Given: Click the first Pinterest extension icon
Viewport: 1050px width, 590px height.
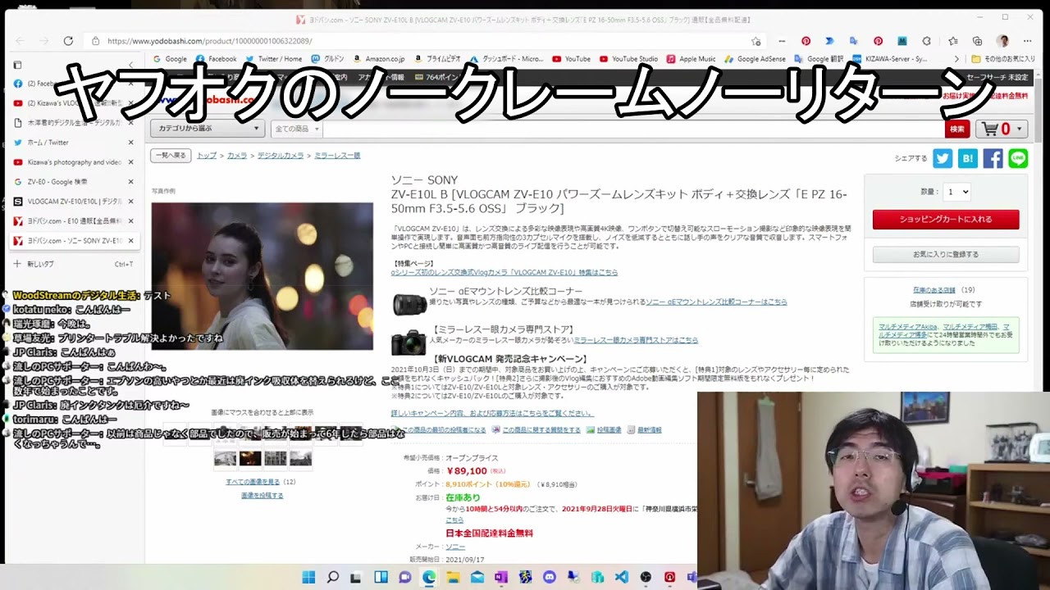Looking at the screenshot, I should (x=806, y=41).
